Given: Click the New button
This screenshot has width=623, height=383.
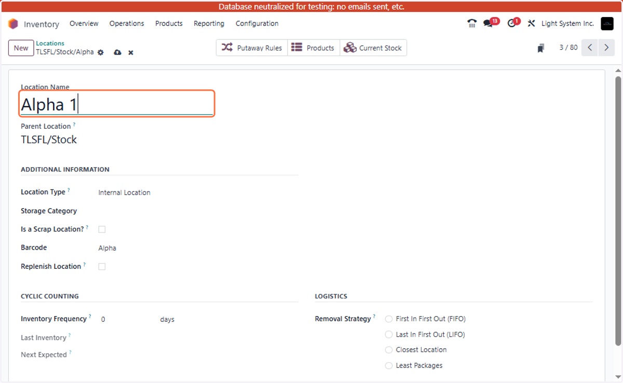Looking at the screenshot, I should coord(21,48).
